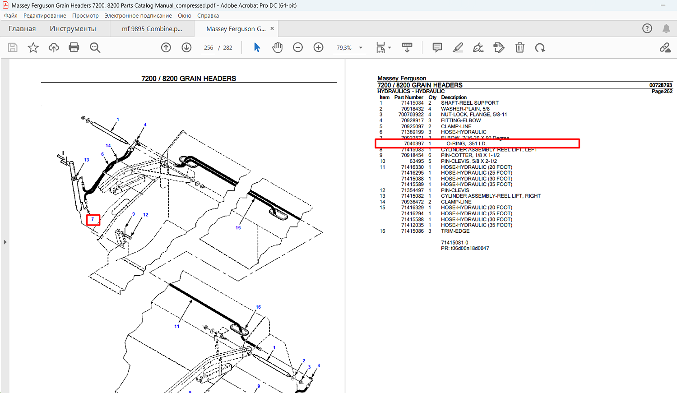The height and width of the screenshot is (393, 677).
Task: Upload file to cloud icon
Action: pos(54,47)
